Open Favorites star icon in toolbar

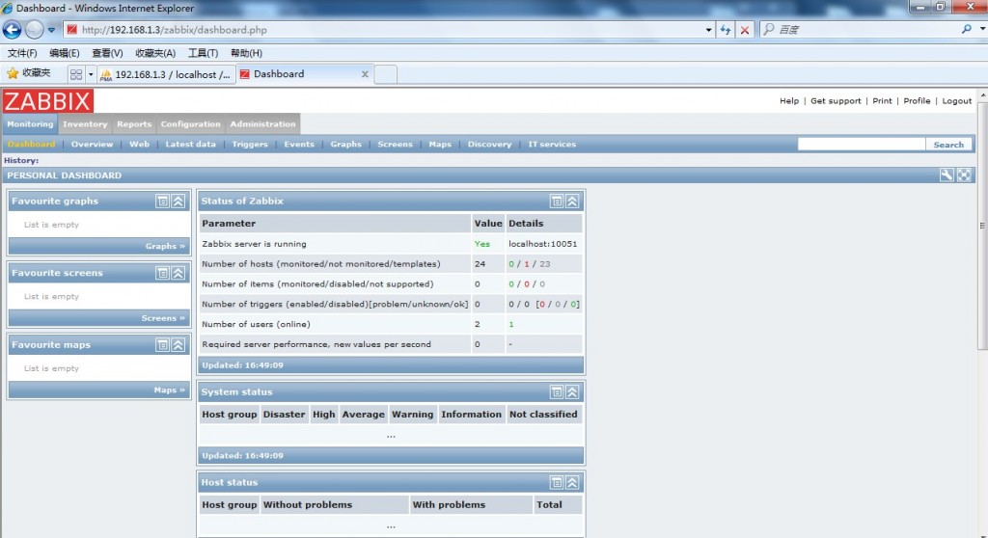pos(12,73)
